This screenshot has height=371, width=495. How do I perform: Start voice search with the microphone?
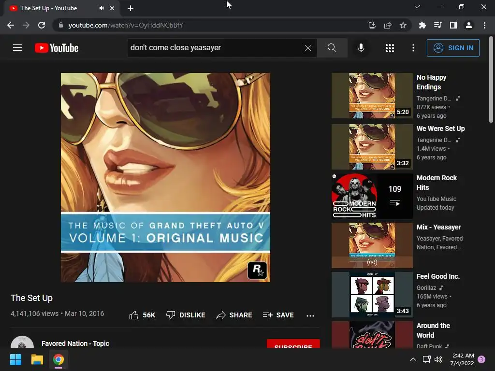coord(361,48)
